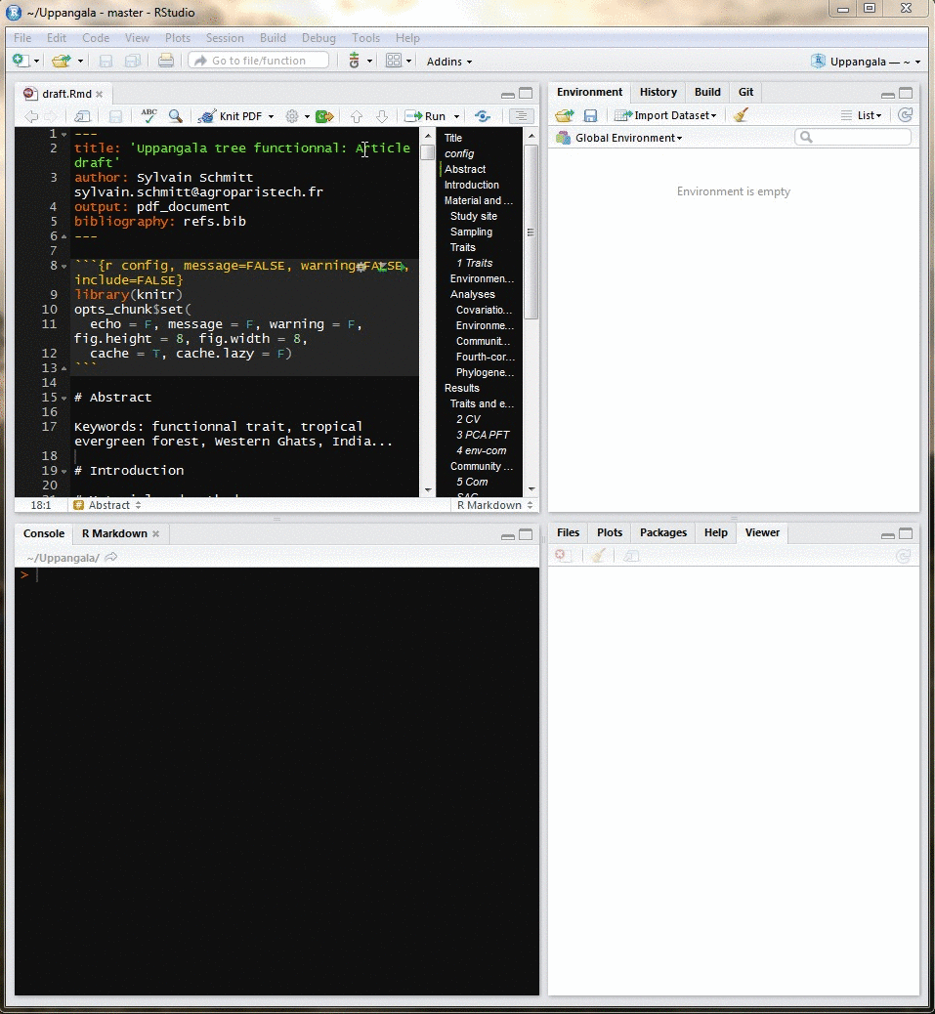935x1014 pixels.
Task: Close the draft.Rmd tab
Action: [99, 95]
